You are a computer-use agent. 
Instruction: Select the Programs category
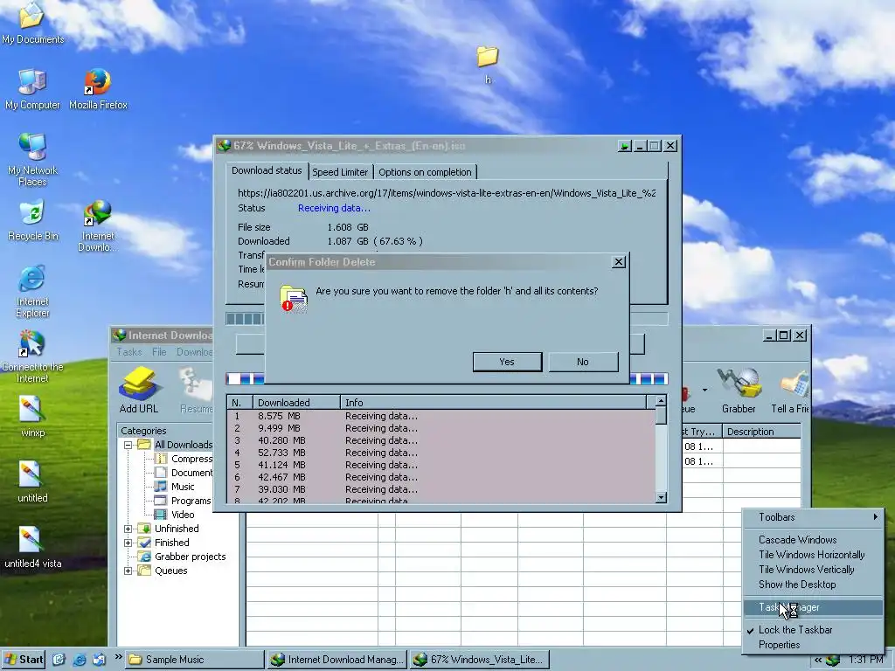click(x=184, y=501)
